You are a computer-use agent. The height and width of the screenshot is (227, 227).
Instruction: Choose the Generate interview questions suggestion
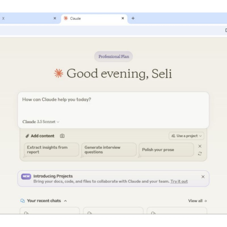109,150
